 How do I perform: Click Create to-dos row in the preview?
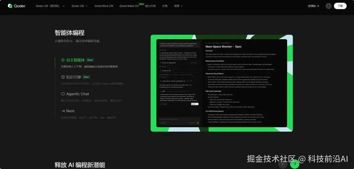tap(179, 71)
